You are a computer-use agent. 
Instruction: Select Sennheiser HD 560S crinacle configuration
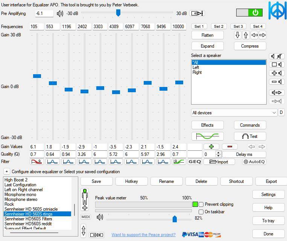31,209
